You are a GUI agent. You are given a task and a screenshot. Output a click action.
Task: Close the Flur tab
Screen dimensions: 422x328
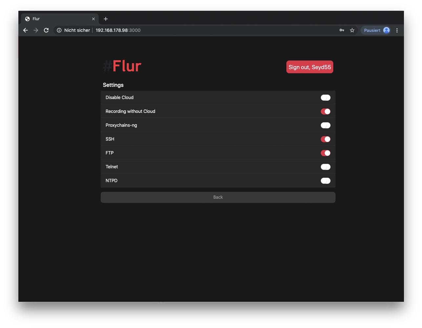coord(94,19)
